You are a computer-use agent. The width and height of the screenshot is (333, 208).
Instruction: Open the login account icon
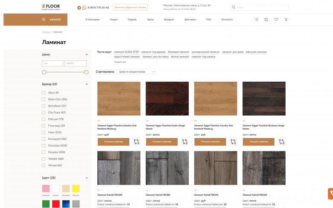click(257, 20)
